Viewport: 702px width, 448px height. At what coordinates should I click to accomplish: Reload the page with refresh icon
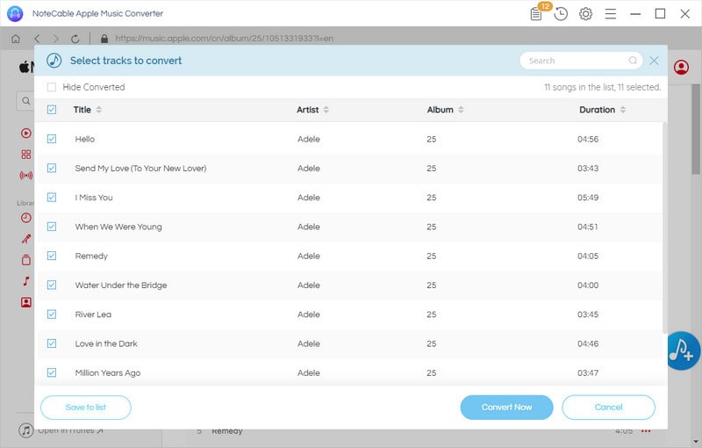(75, 39)
